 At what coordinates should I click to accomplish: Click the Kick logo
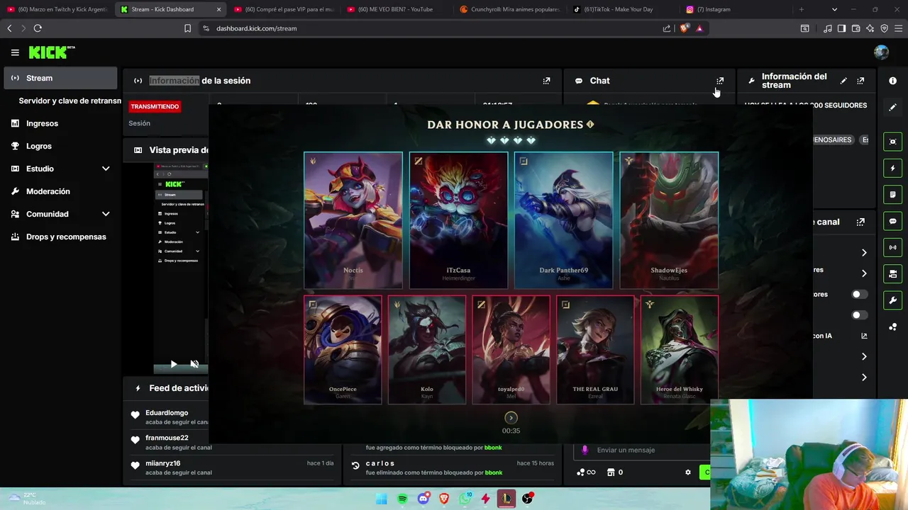pos(52,52)
